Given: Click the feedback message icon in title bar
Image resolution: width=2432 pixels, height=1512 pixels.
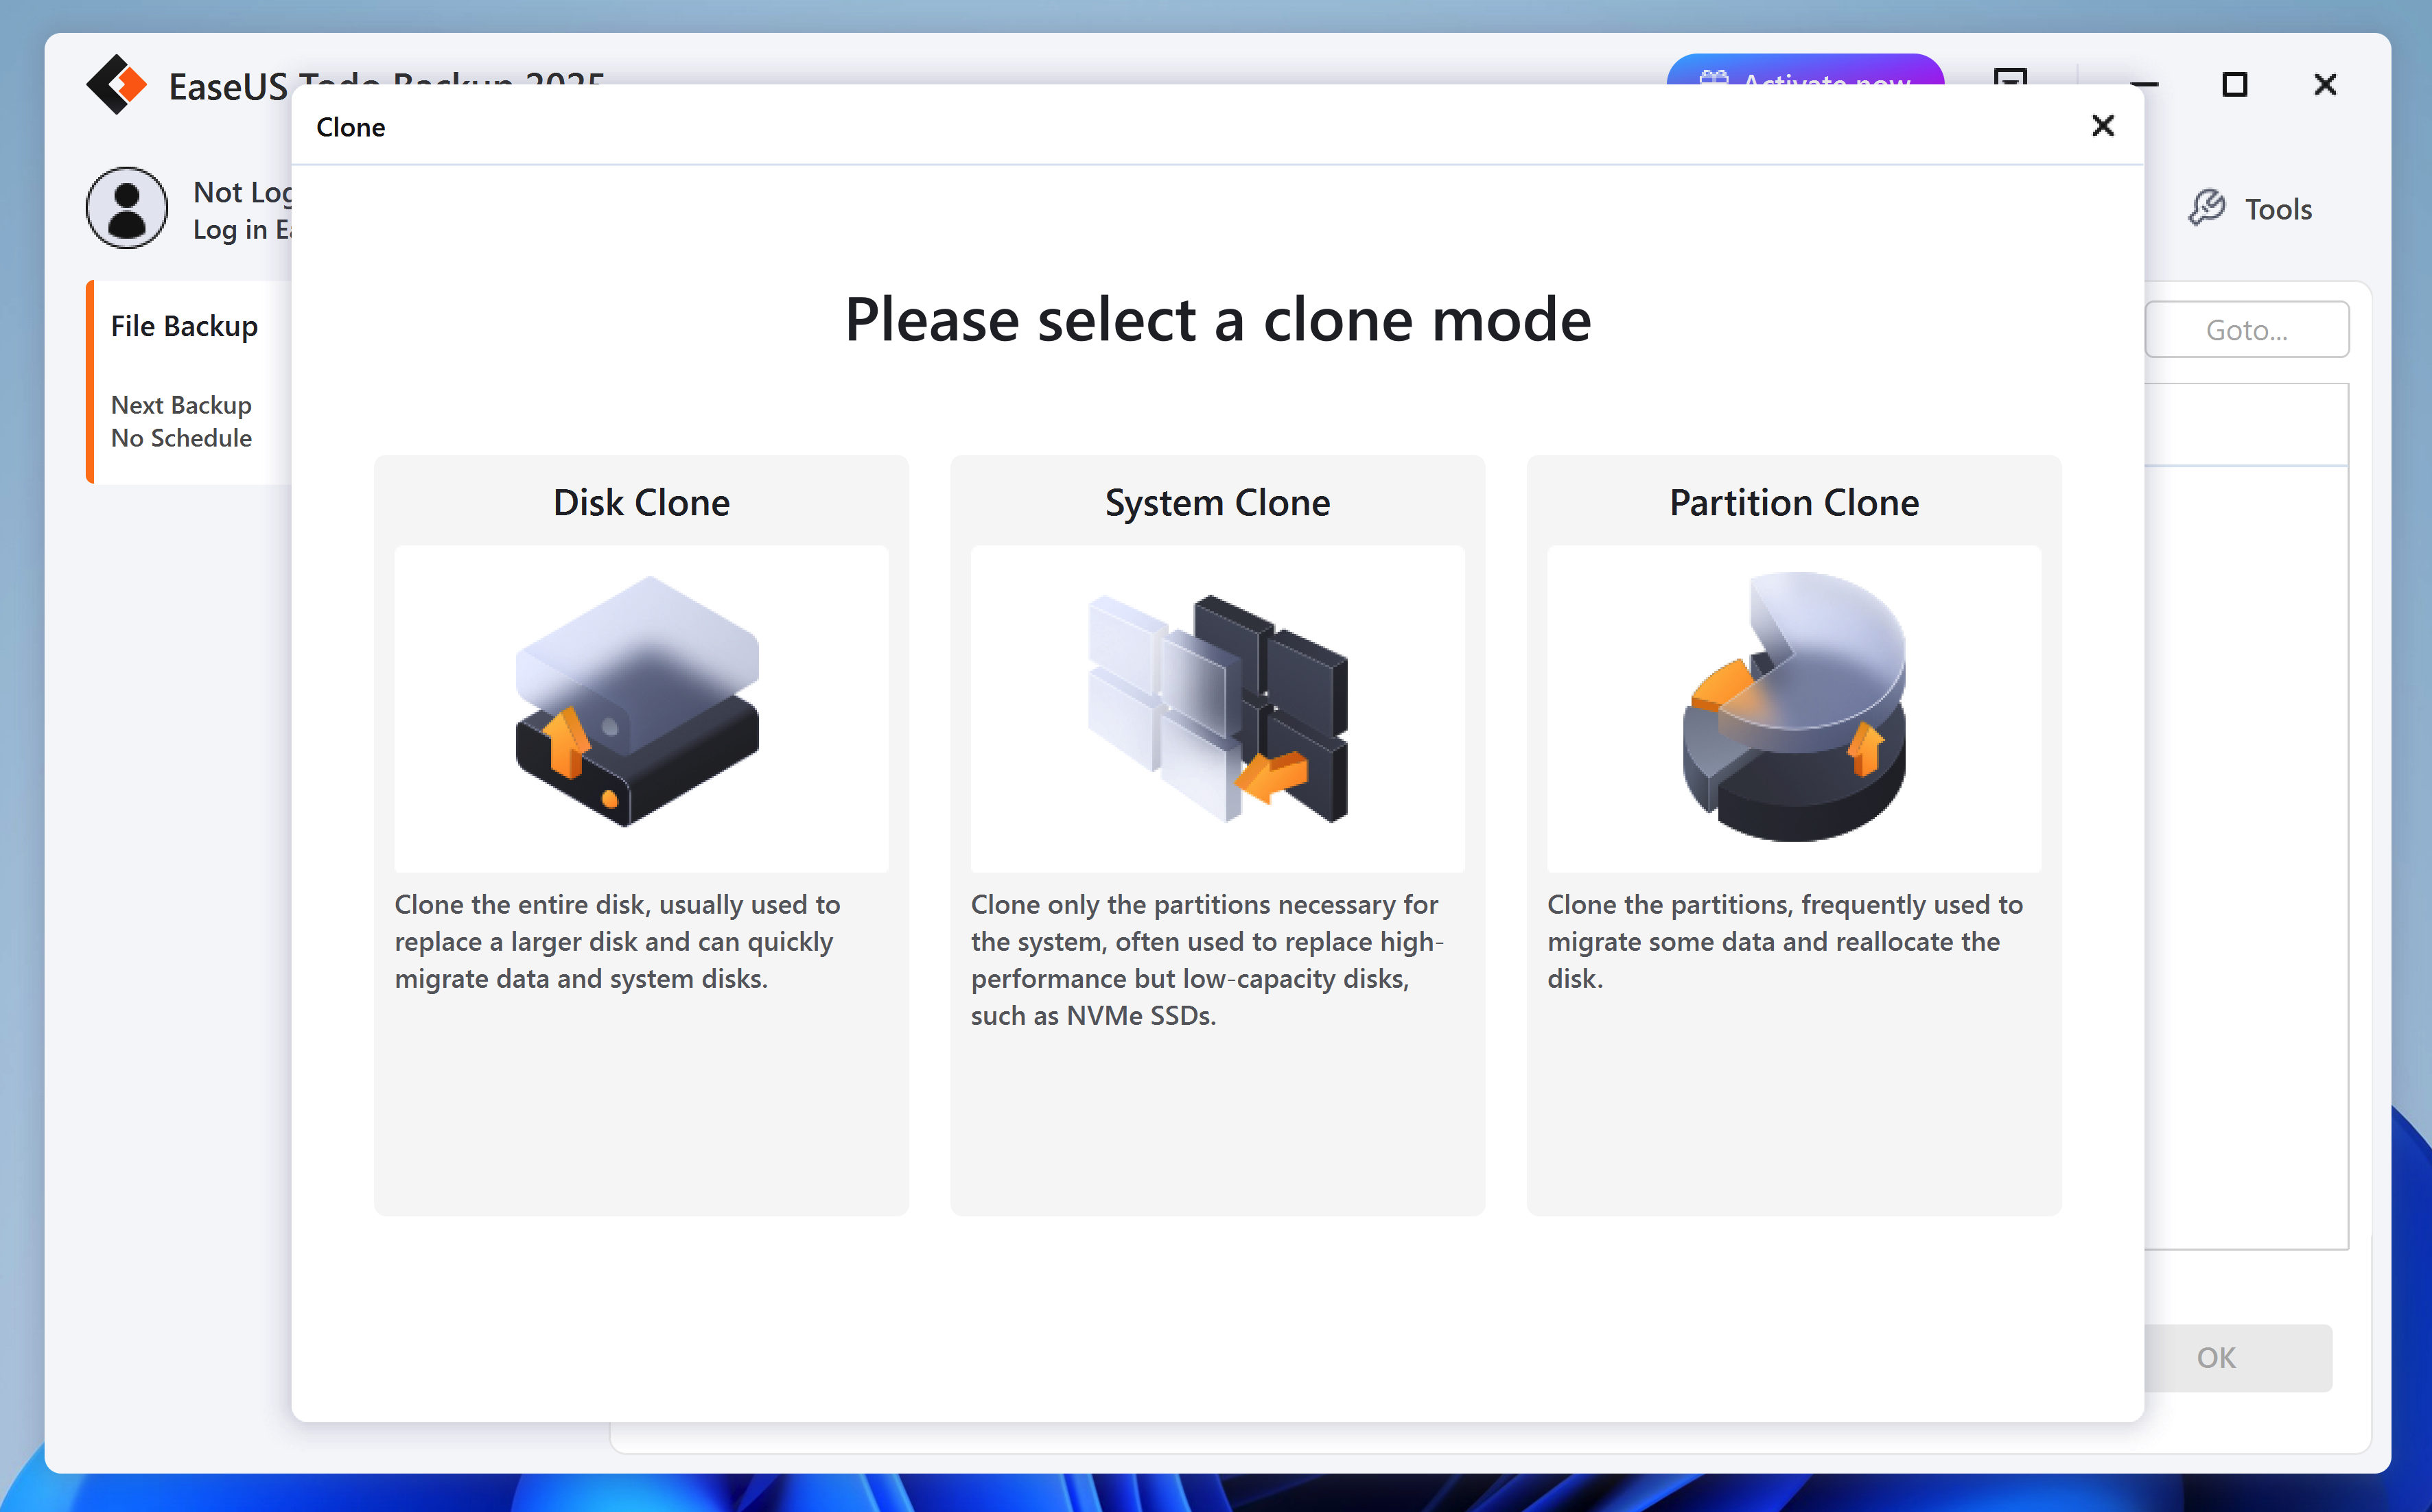Looking at the screenshot, I should pyautogui.click(x=2010, y=76).
